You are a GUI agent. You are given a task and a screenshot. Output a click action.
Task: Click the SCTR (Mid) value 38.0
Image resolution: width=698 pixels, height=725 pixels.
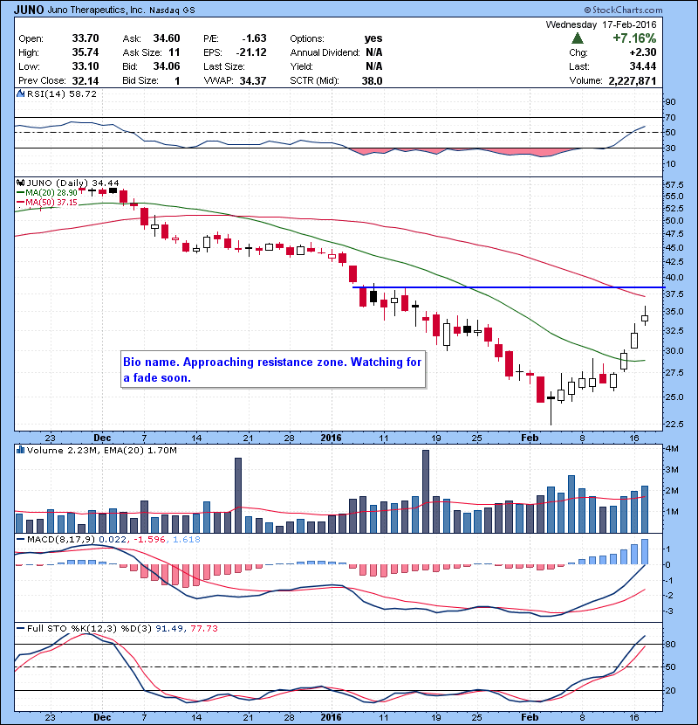[372, 80]
